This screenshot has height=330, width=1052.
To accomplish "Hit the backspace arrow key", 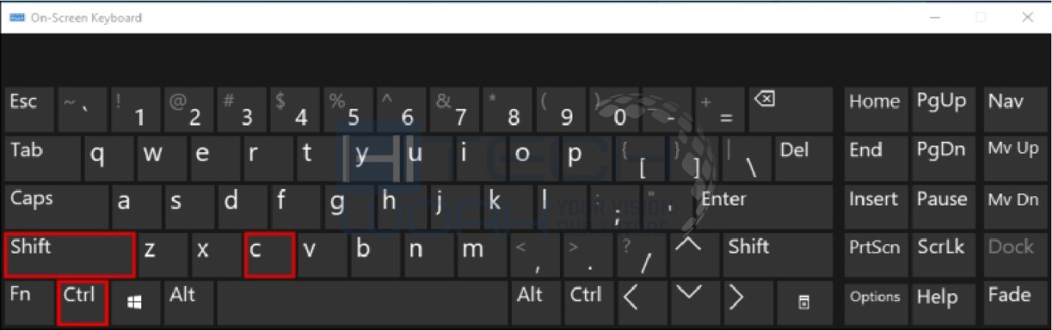I will click(x=790, y=110).
